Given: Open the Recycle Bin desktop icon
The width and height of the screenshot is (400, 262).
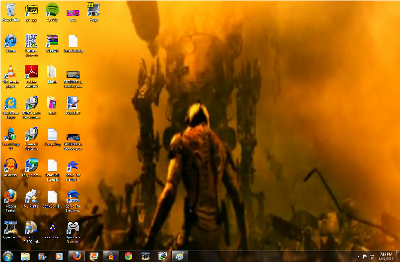Looking at the screenshot, I should click(10, 12).
